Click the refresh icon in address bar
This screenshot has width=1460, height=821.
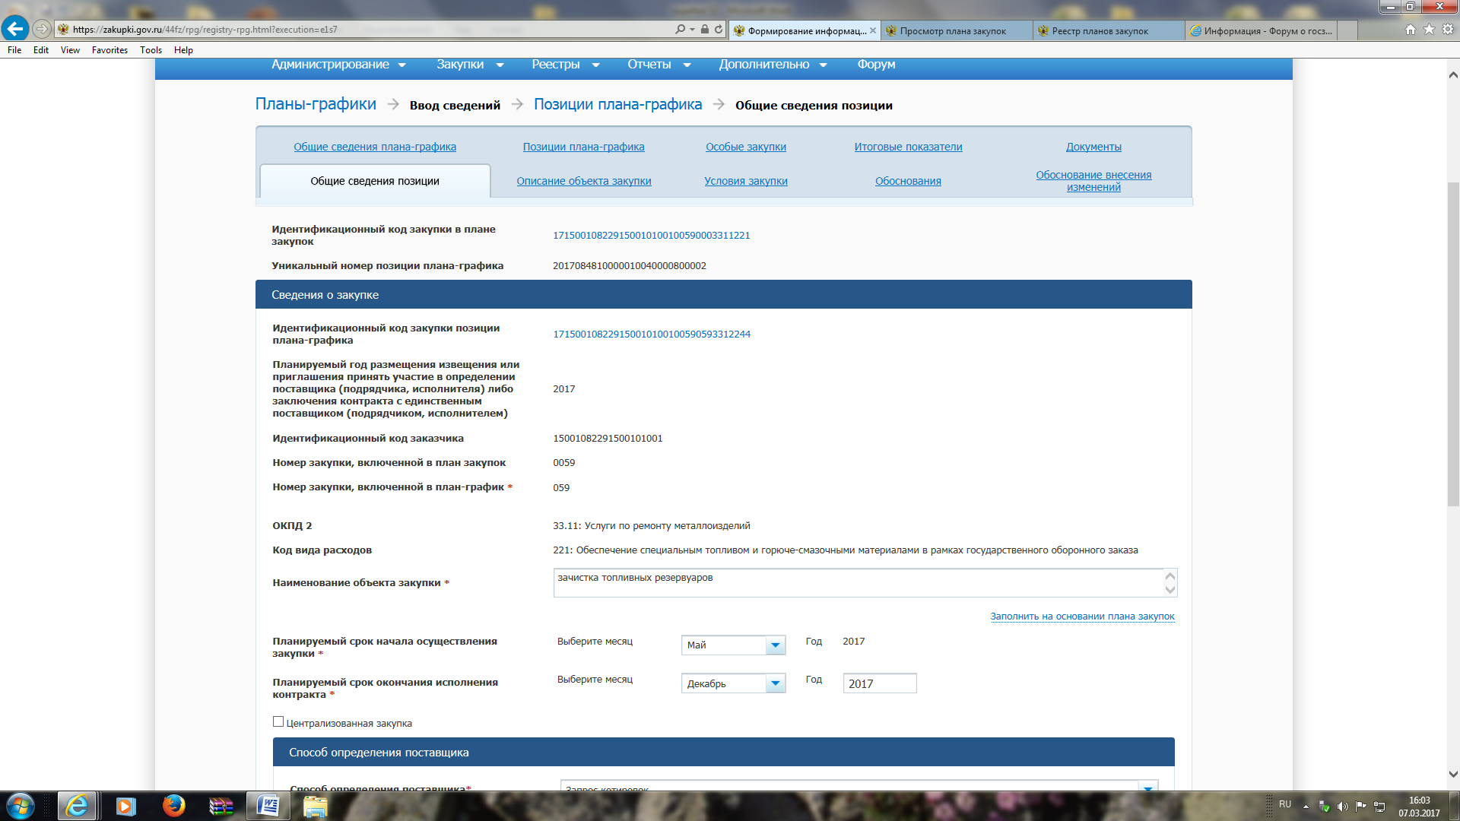tap(719, 30)
